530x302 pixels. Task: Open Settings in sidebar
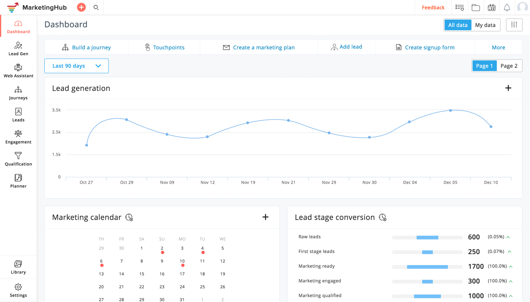point(18,290)
